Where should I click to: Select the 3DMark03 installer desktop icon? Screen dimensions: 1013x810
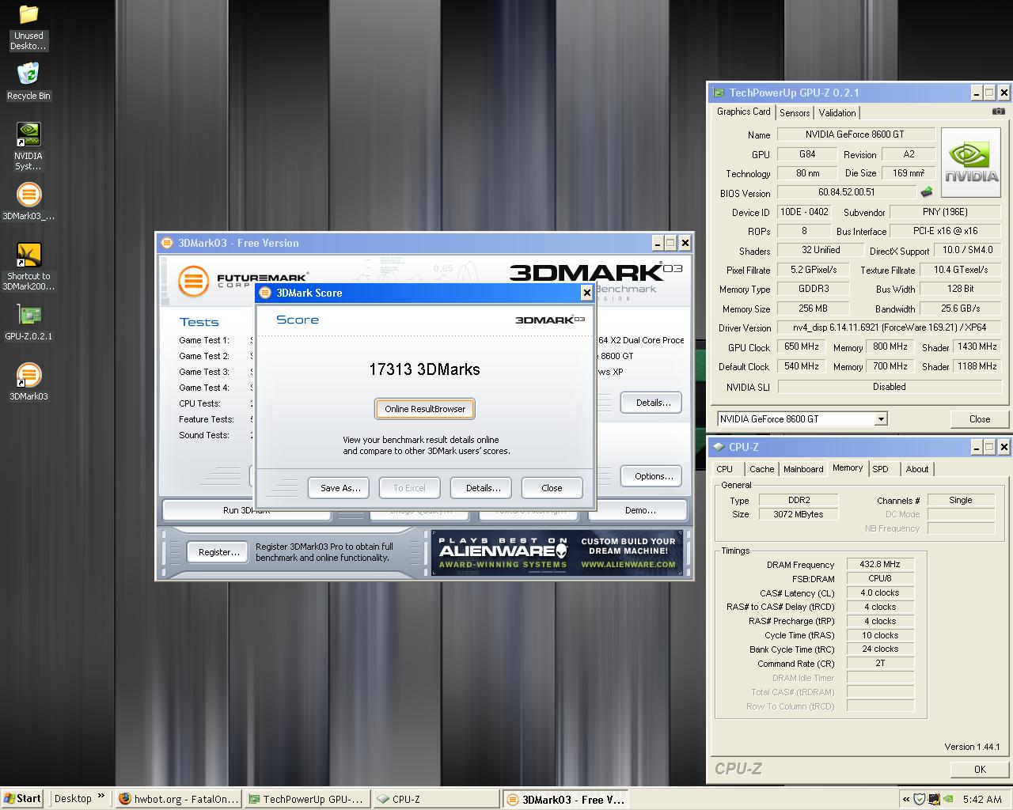click(x=28, y=195)
